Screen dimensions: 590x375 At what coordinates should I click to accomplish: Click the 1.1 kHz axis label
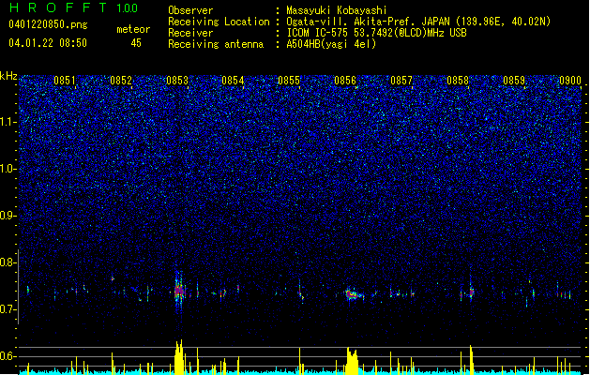tap(8, 122)
